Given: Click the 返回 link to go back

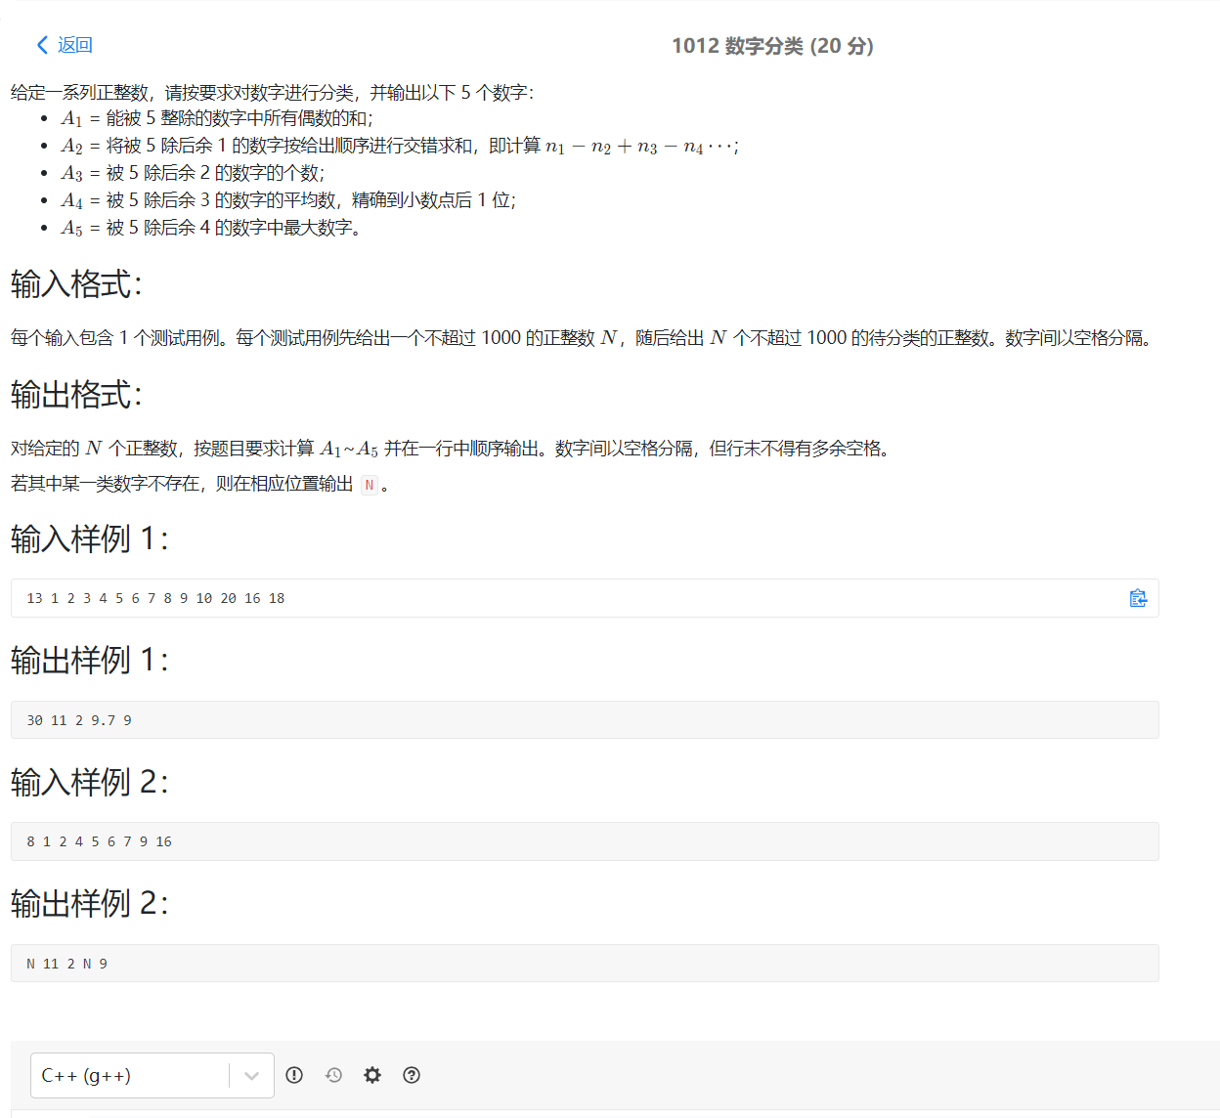Looking at the screenshot, I should coord(73,45).
